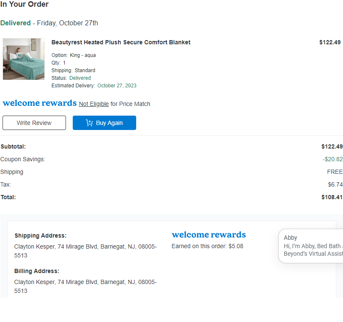The image size is (343, 322).
Task: Select the October 27, 2023 delivery date
Action: 117,86
